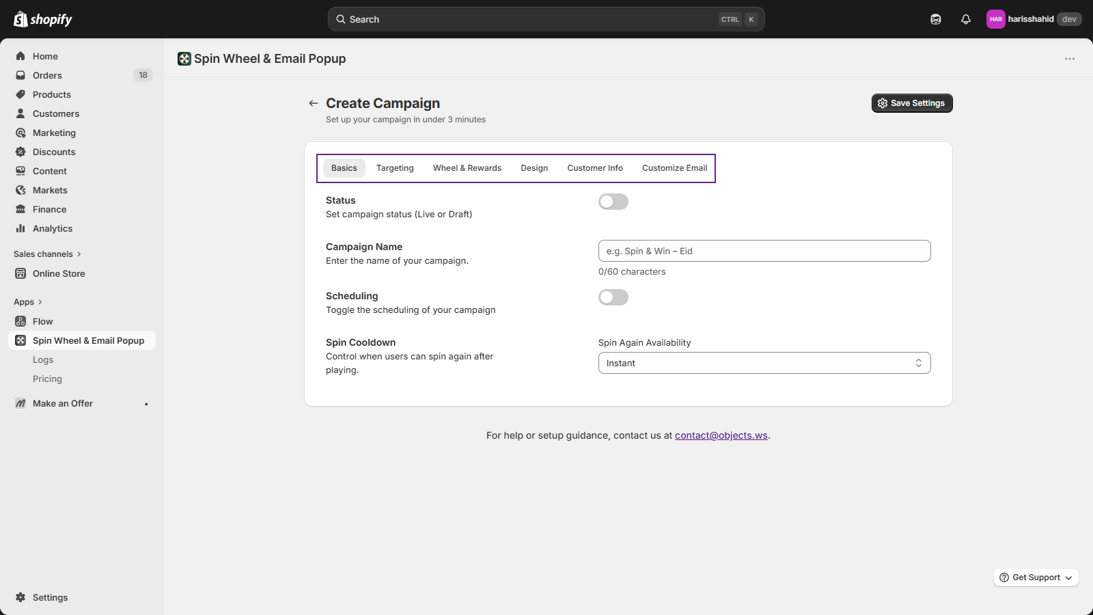Expand the Get Support menu

pyautogui.click(x=1036, y=577)
